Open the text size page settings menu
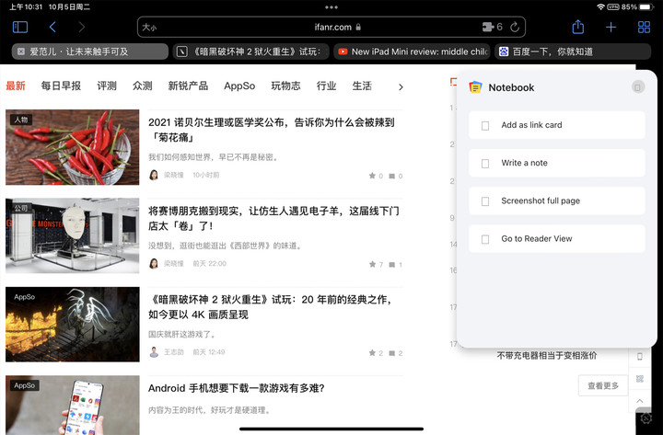 [149, 28]
